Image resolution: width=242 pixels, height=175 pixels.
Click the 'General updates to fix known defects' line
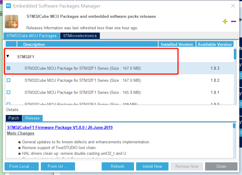click(86, 142)
